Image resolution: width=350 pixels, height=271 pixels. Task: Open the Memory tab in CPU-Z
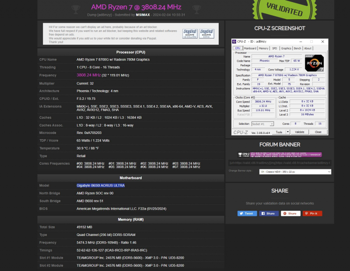click(263, 48)
